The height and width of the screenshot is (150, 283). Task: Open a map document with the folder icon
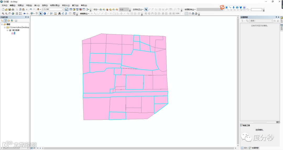point(6,9)
